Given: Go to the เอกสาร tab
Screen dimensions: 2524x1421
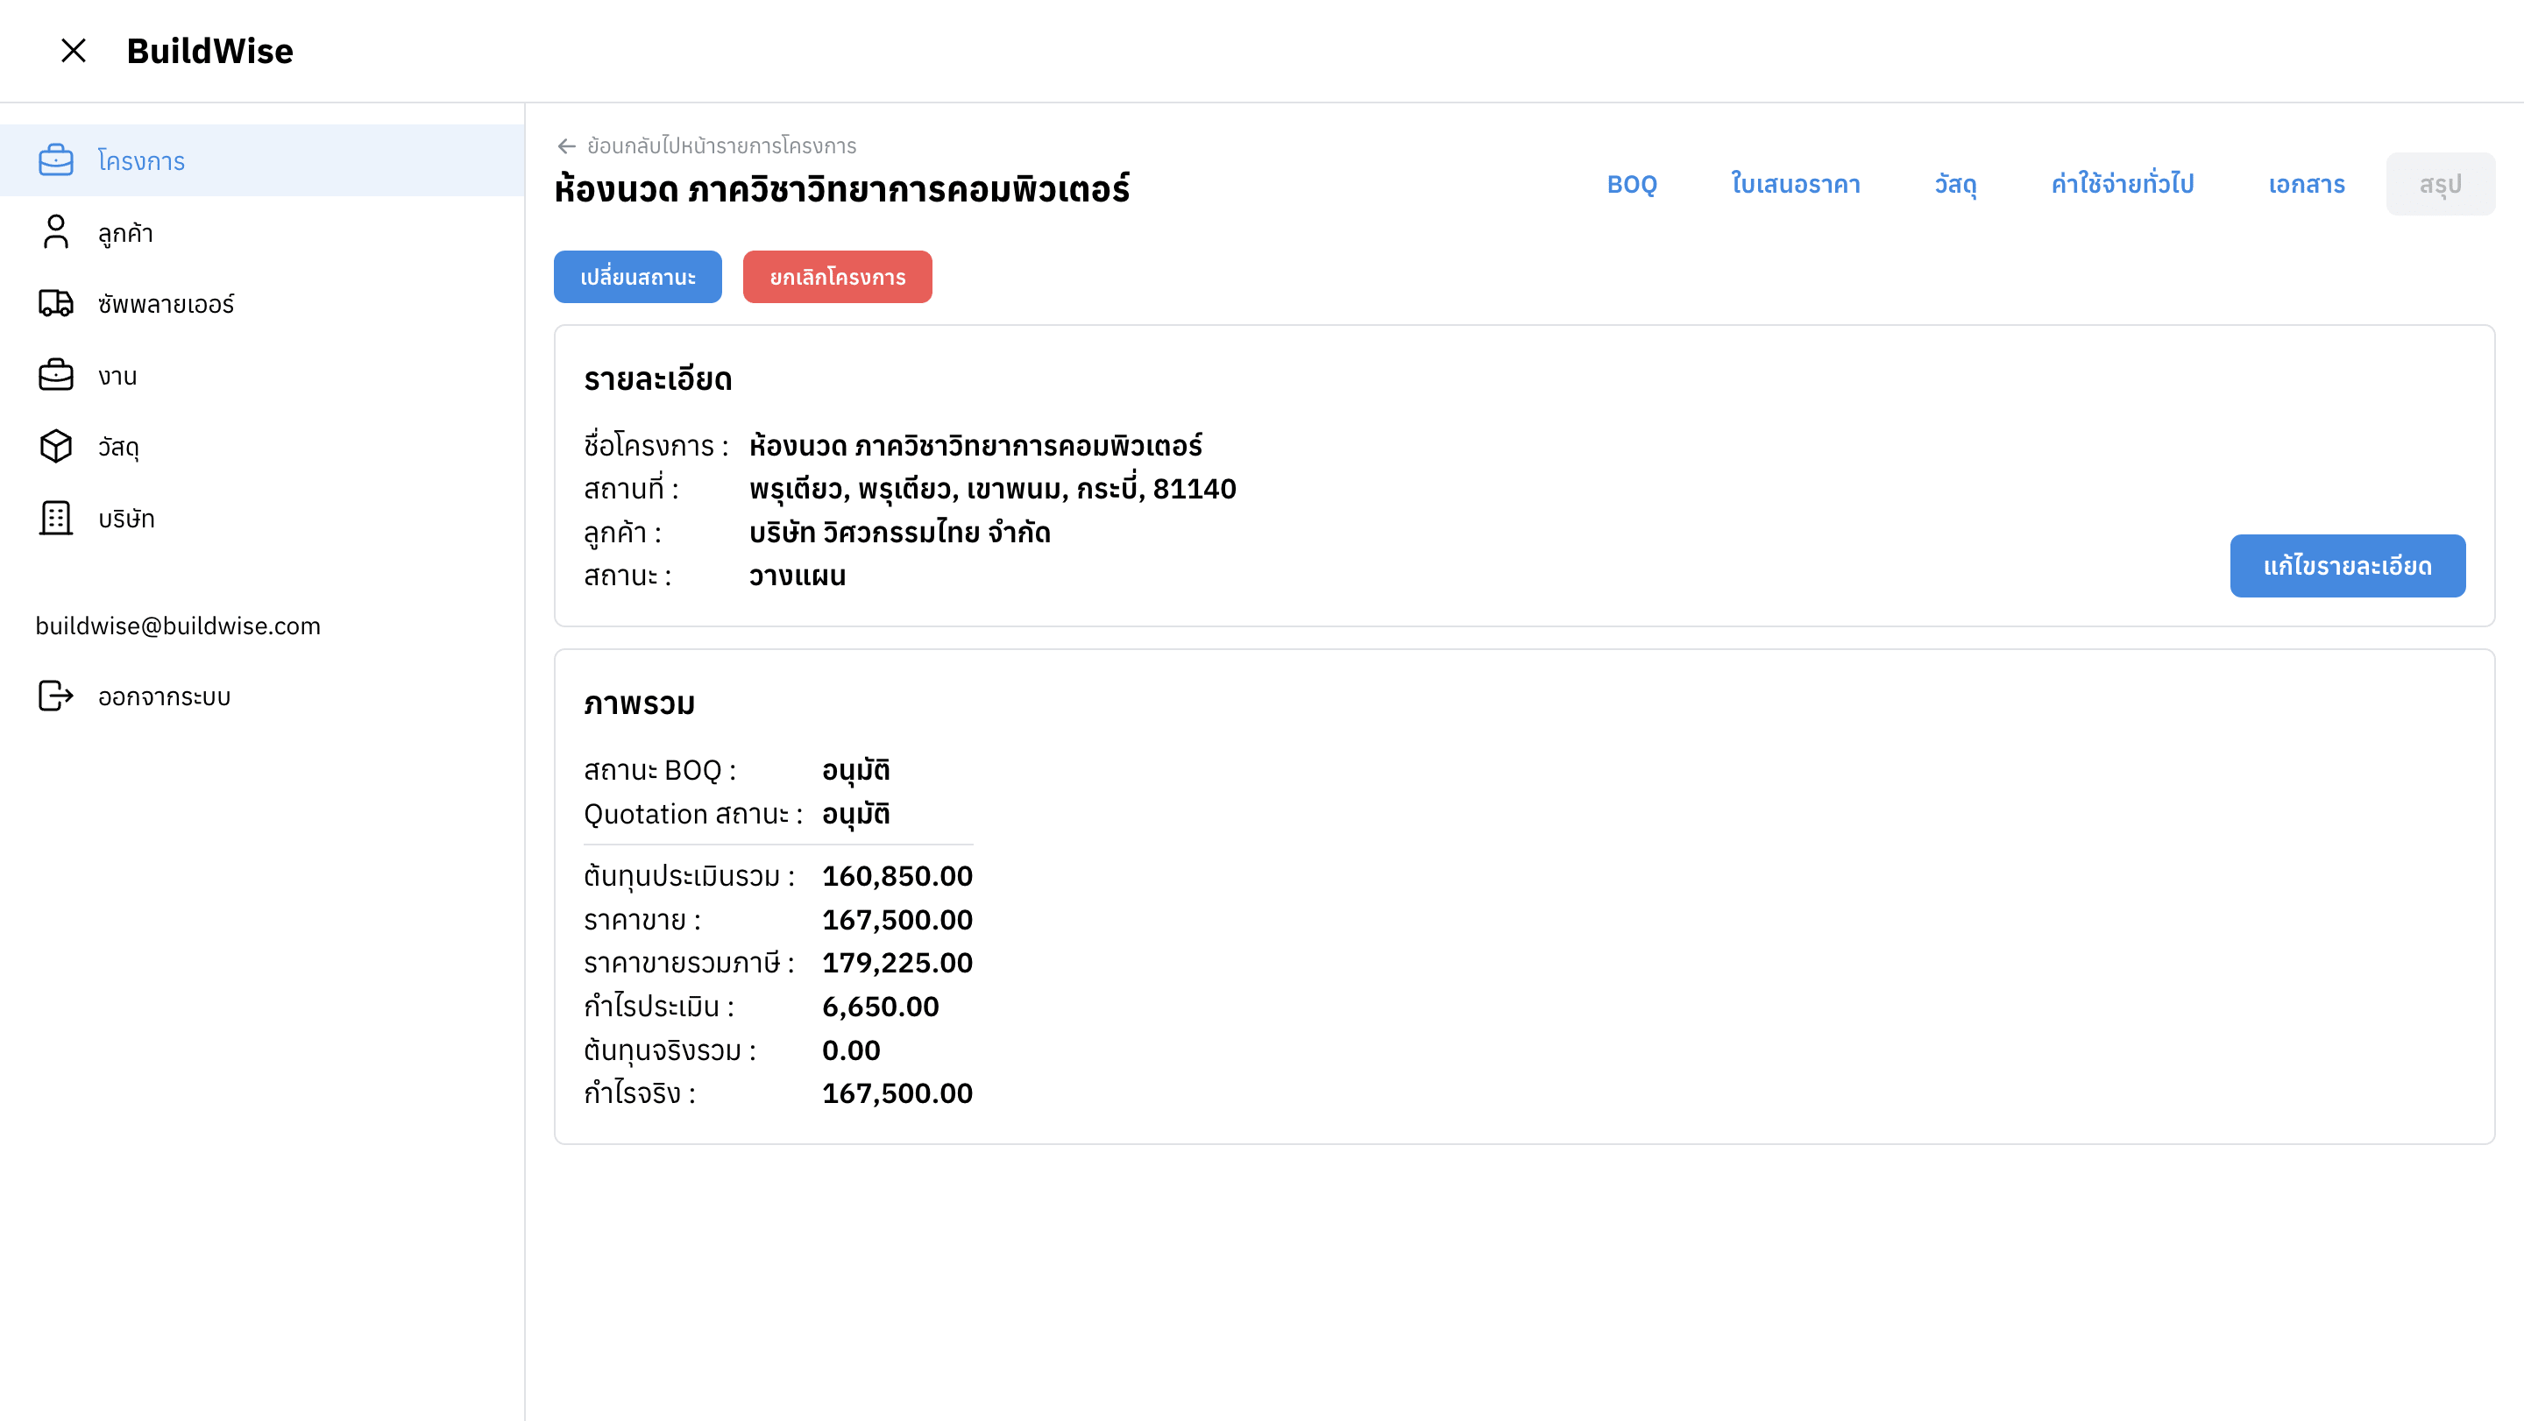Looking at the screenshot, I should [2306, 184].
